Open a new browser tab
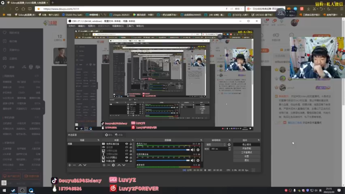This screenshot has width=345, height=194. [x=53, y=3]
